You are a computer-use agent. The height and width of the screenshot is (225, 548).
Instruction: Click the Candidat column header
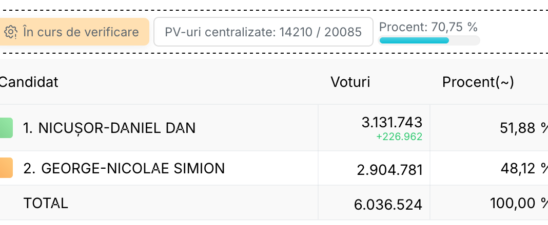(29, 82)
